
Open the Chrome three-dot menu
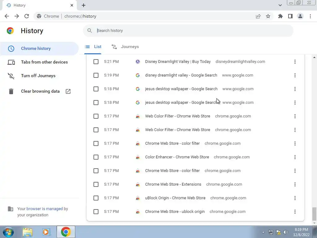(310, 16)
